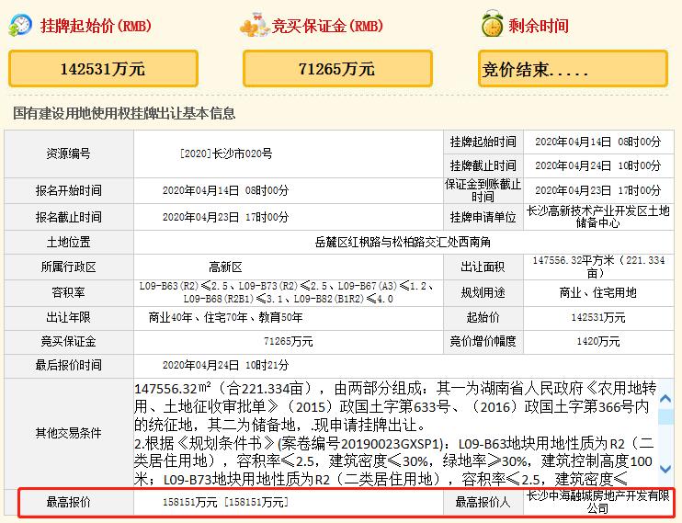Screen dimensions: 682x523
Task: Click the 142531万元 starting price box
Action: tap(103, 69)
